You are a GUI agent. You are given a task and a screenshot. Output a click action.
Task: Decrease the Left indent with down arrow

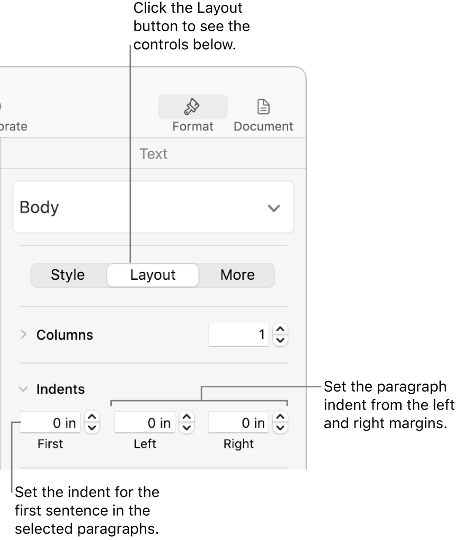(x=187, y=428)
